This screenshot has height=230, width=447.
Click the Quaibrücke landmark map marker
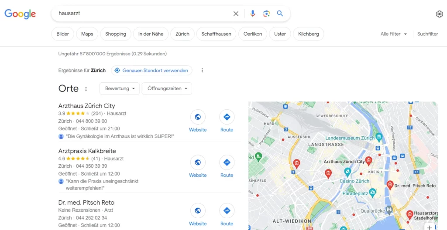tap(389, 211)
